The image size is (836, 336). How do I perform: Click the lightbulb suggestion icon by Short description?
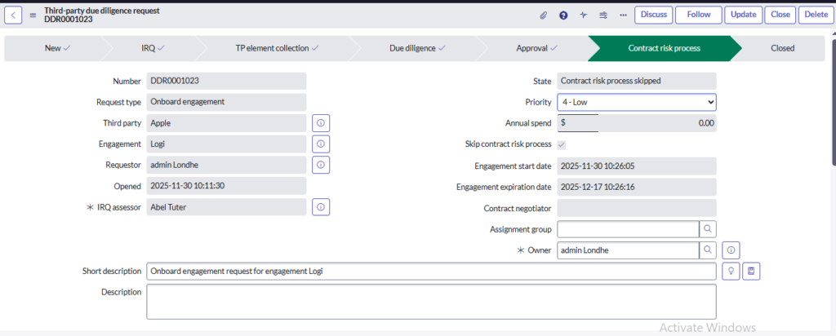coord(731,271)
